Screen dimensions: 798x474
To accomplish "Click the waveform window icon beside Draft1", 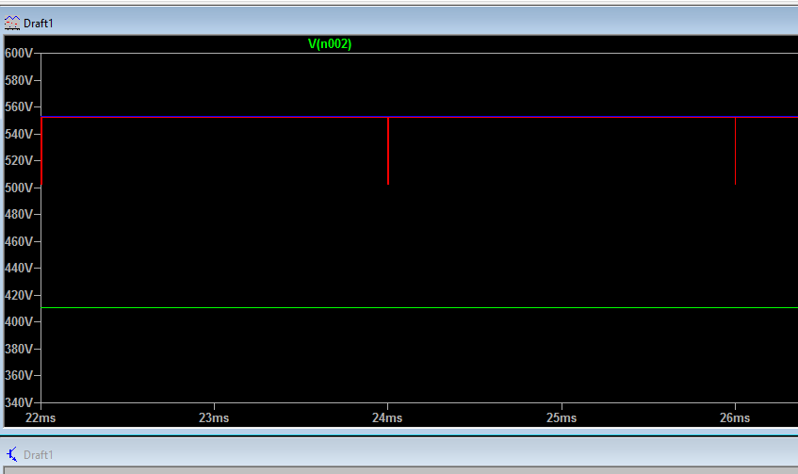I will (x=12, y=23).
